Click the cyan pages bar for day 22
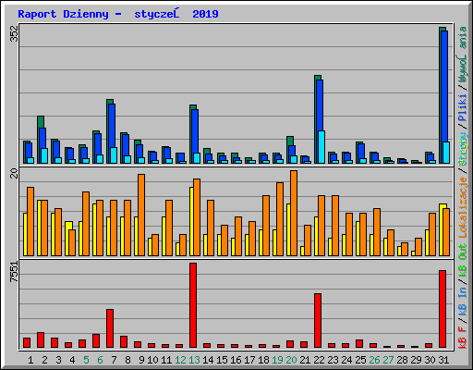This screenshot has width=473, height=370. (321, 147)
